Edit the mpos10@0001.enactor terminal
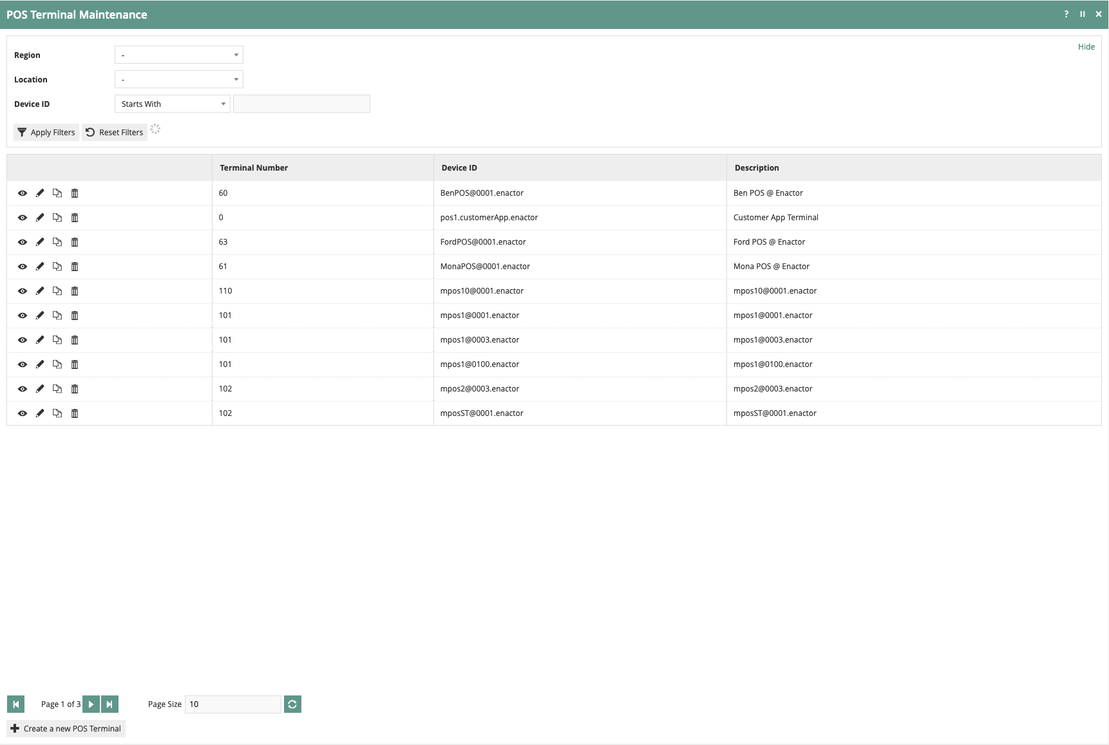This screenshot has width=1109, height=745. tap(40, 291)
